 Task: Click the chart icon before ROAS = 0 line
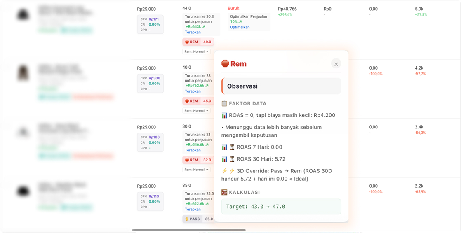(224, 115)
